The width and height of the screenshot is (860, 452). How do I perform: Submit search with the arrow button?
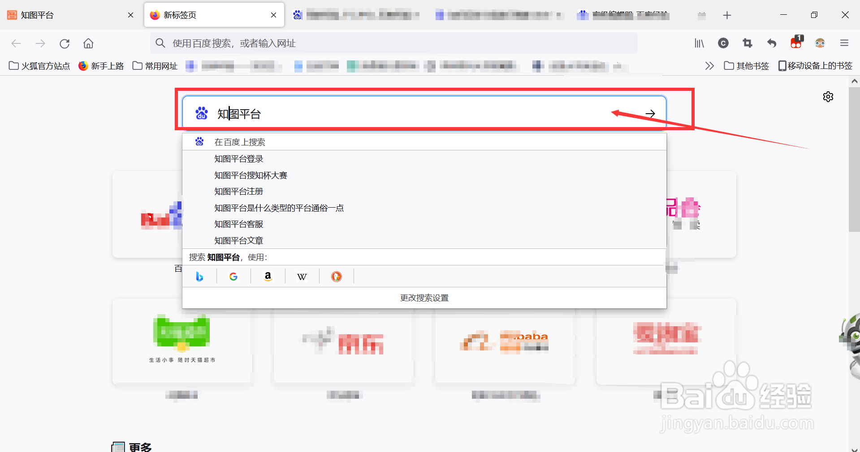click(650, 114)
